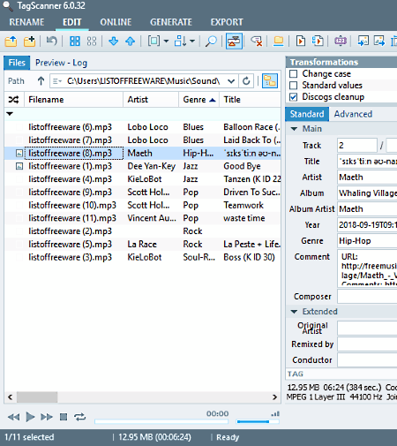Open the Advanced tab in the tag panel

coord(353,114)
